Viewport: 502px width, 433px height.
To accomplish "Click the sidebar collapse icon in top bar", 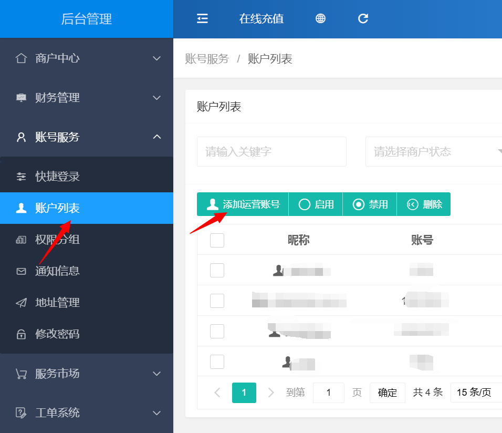I will tap(202, 19).
